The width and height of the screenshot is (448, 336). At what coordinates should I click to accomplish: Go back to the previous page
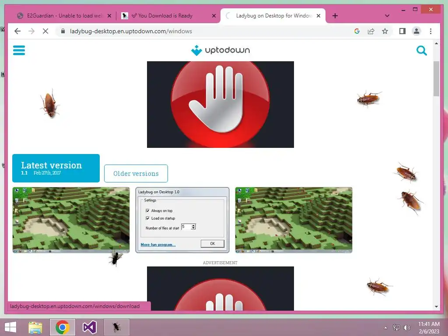pos(17,31)
